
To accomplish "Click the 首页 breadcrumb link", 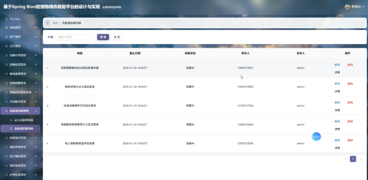I will (55, 23).
